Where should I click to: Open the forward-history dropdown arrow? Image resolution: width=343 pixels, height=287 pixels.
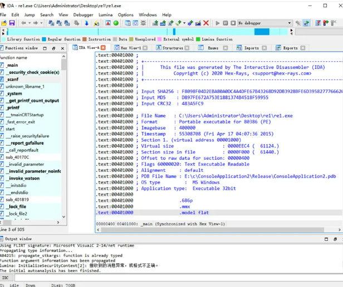(x=41, y=23)
